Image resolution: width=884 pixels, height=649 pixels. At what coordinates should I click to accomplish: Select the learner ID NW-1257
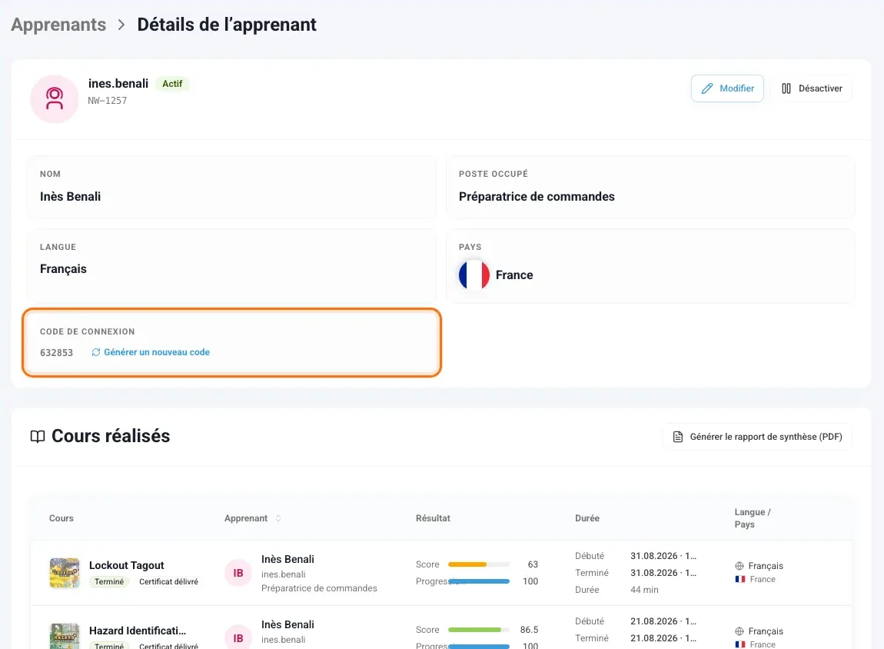(x=107, y=101)
